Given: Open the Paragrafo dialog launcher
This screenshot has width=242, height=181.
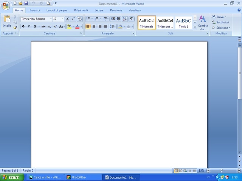Looking at the screenshot, I should tap(133, 33).
